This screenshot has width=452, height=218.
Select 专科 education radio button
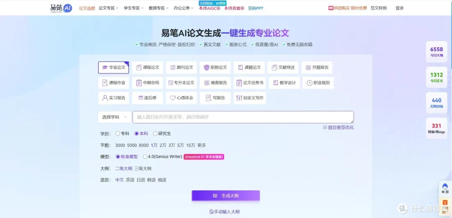coord(118,134)
